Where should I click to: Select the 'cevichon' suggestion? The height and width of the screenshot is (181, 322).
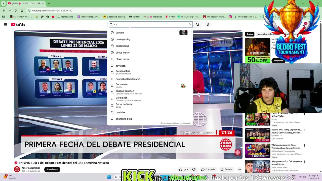coord(150,66)
